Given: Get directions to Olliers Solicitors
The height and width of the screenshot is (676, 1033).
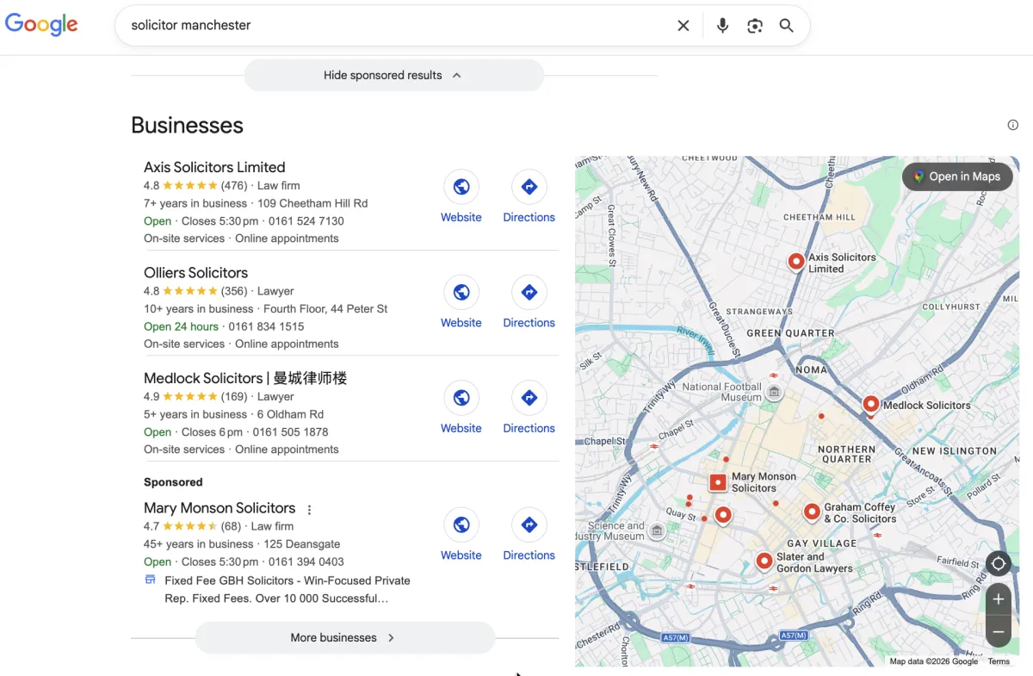Looking at the screenshot, I should [x=529, y=293].
